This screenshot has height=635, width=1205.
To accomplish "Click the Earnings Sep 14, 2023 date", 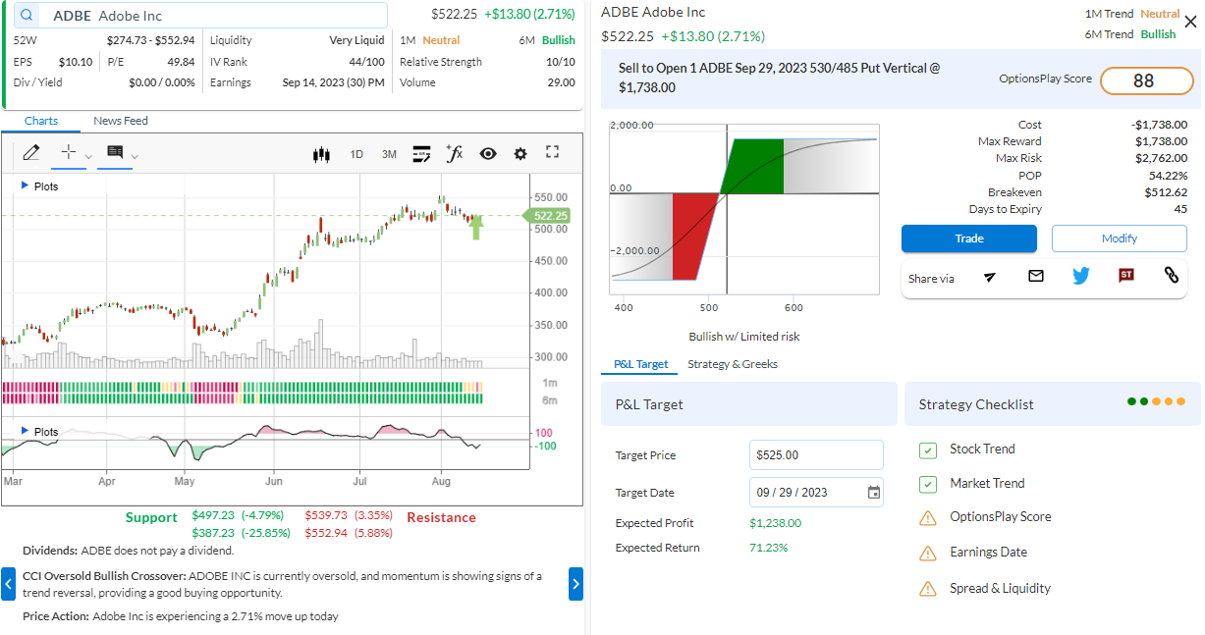I will coord(334,82).
